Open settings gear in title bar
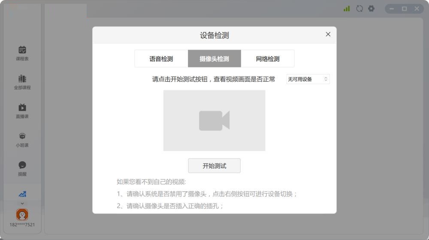This screenshot has width=429, height=240. [x=371, y=9]
